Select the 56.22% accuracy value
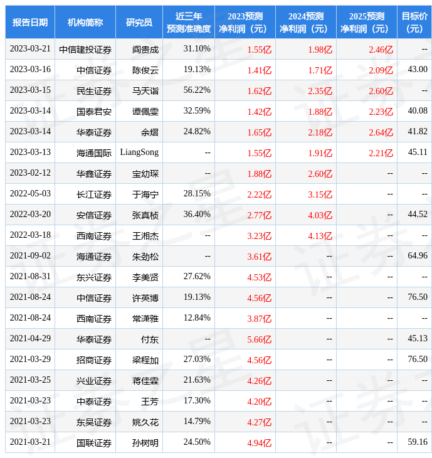Screen dimensions: 432x458 197,90
